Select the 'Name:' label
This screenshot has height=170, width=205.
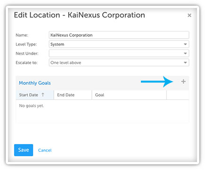pos(22,35)
